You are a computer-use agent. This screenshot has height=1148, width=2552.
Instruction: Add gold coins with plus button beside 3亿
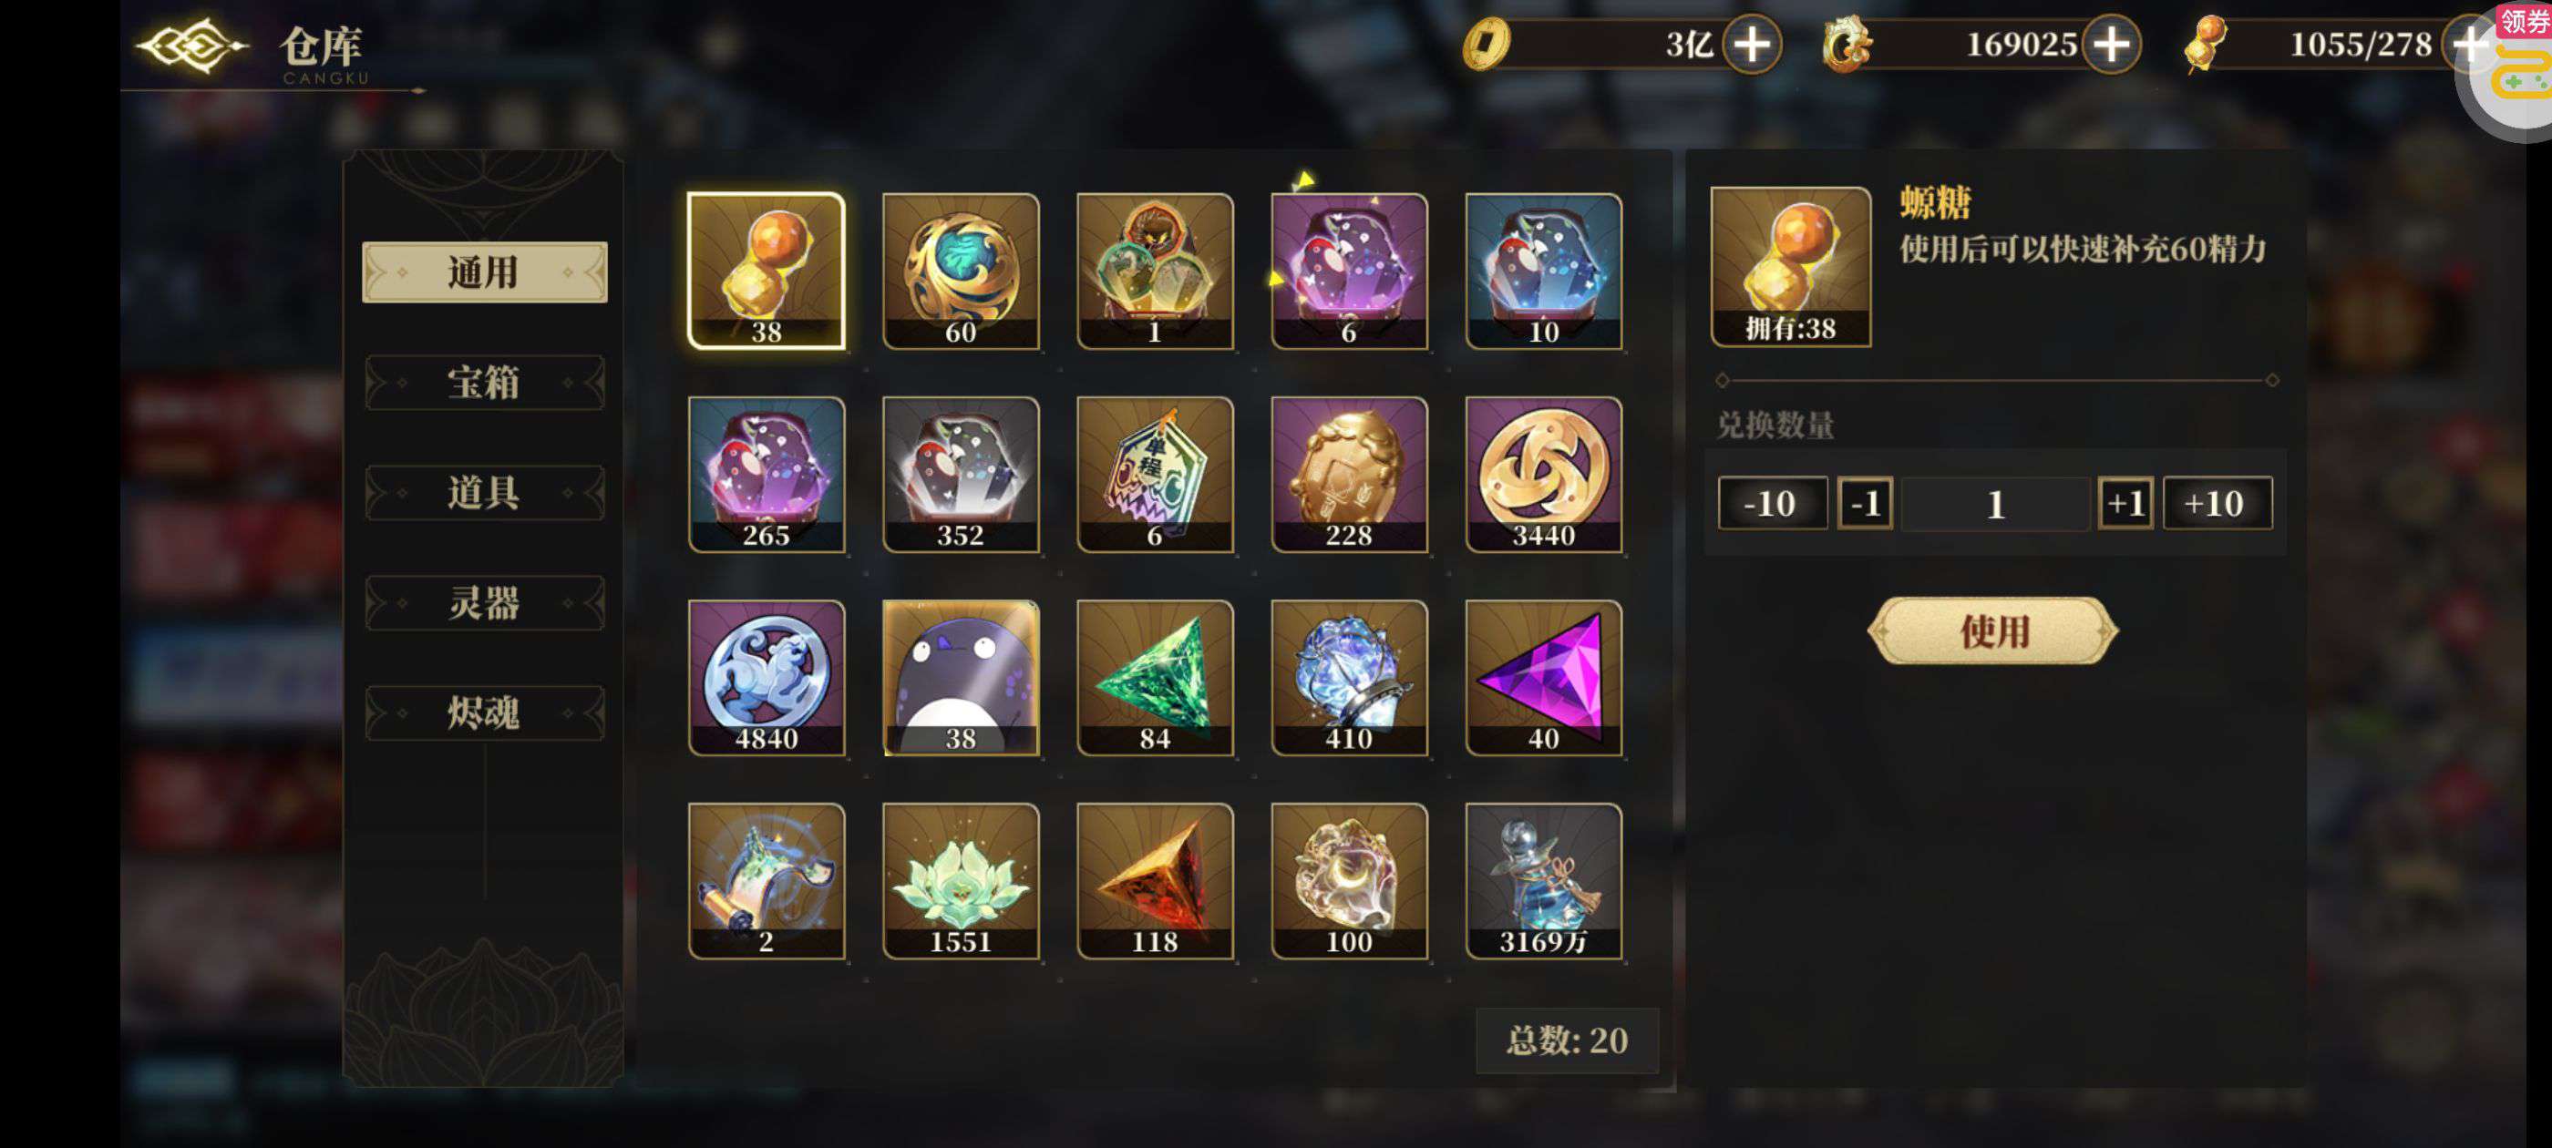(x=1752, y=44)
